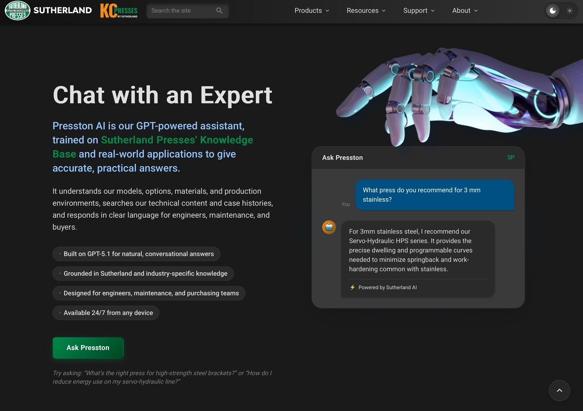Expand the Resources dropdown menu
Image resolution: width=583 pixels, height=411 pixels.
coord(366,11)
